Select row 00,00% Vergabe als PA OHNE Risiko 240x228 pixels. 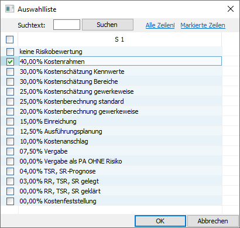point(120,161)
